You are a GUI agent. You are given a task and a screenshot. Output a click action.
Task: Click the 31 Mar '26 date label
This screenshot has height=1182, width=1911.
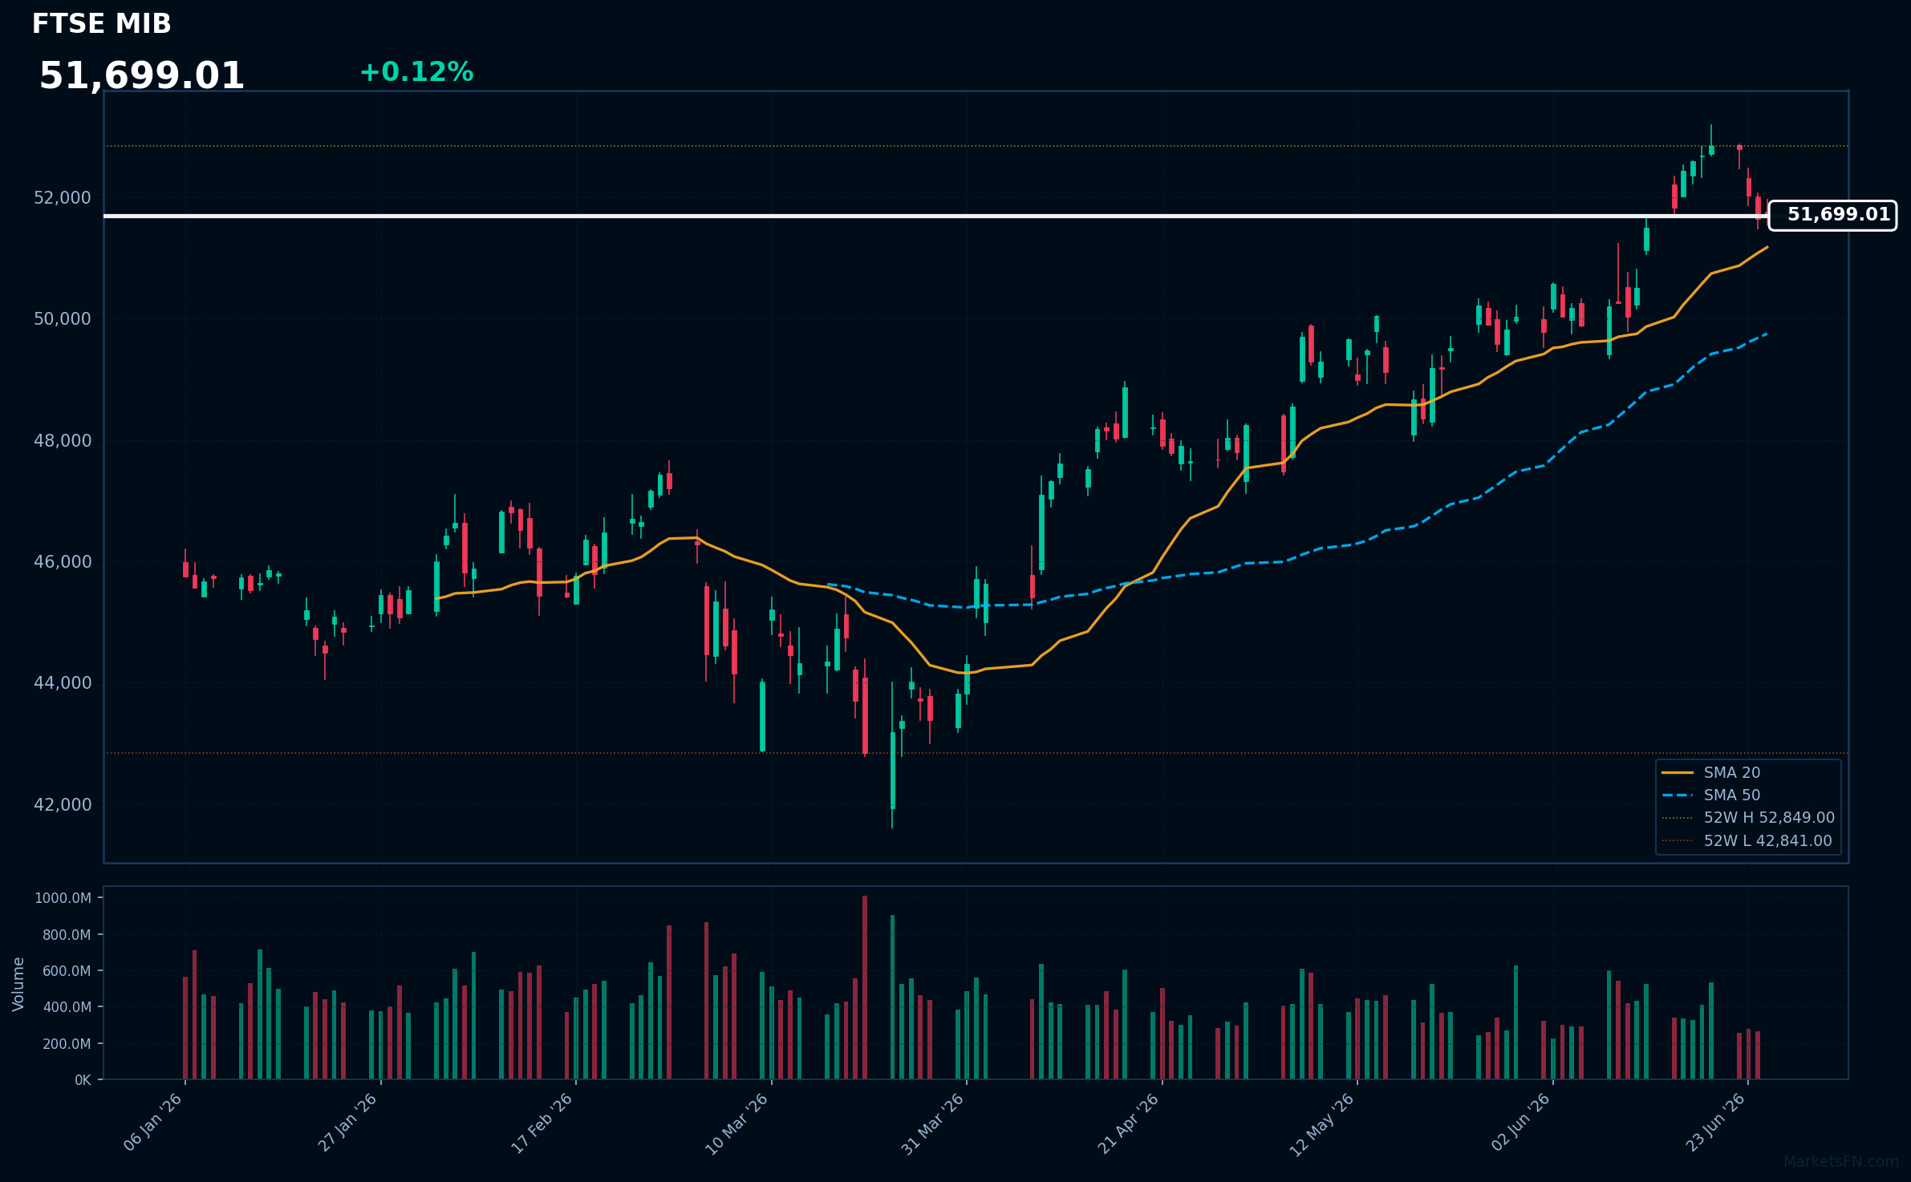coord(932,1123)
